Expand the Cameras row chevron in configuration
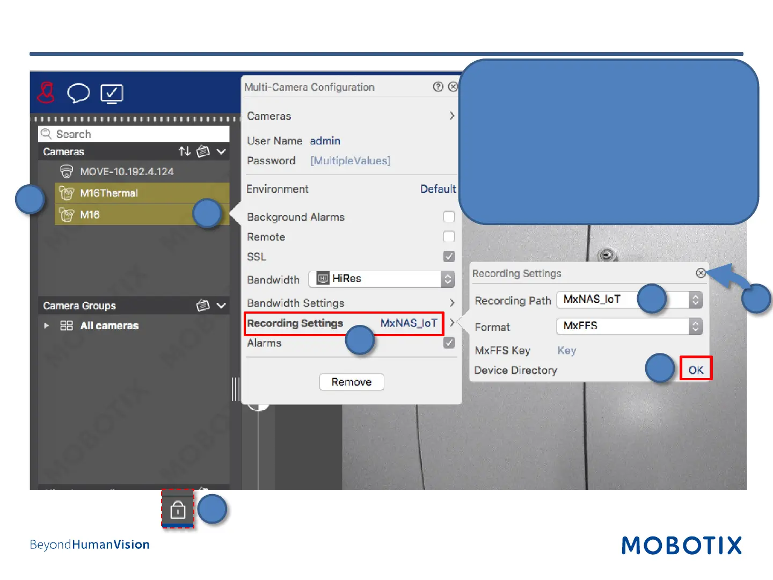Viewport: 773px width, 580px height. pos(452,115)
